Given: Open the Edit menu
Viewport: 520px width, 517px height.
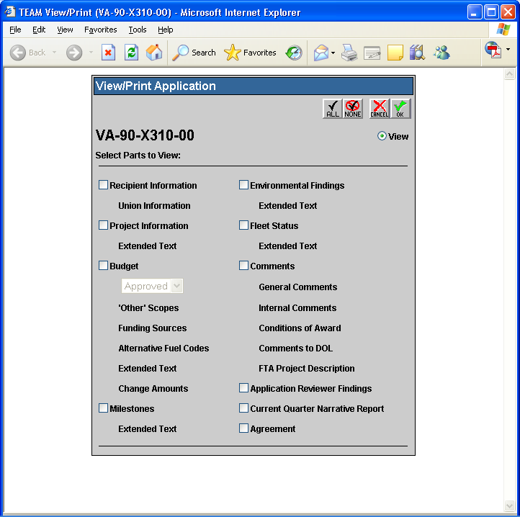Looking at the screenshot, I should (39, 30).
